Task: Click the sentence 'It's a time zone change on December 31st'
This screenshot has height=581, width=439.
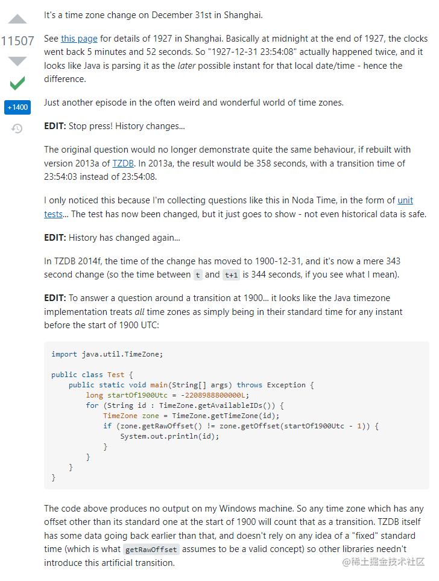Action: pos(153,15)
